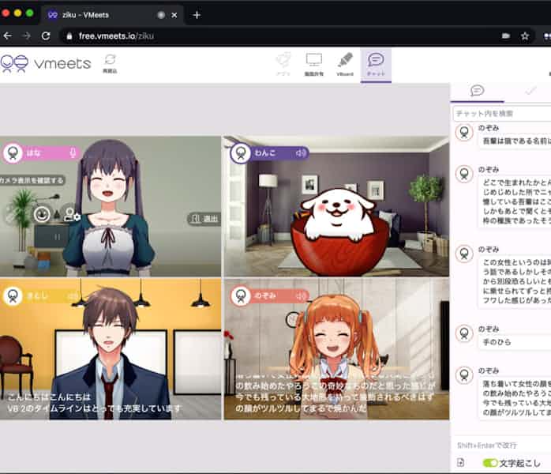Viewport: 551px width, 474px height.
Task: Click the emoji expression icon on はな's video
Action: tap(42, 213)
